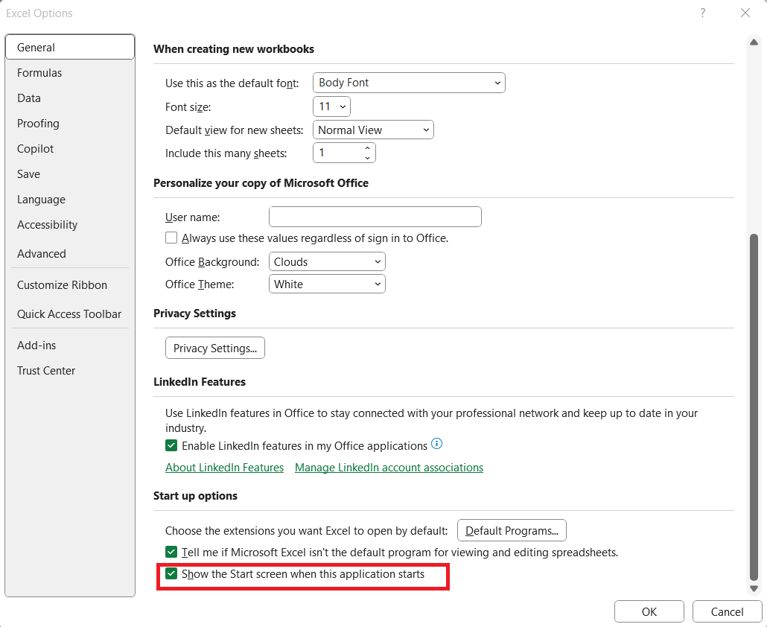Image resolution: width=767 pixels, height=627 pixels.
Task: Click the User name text field
Action: tap(375, 217)
